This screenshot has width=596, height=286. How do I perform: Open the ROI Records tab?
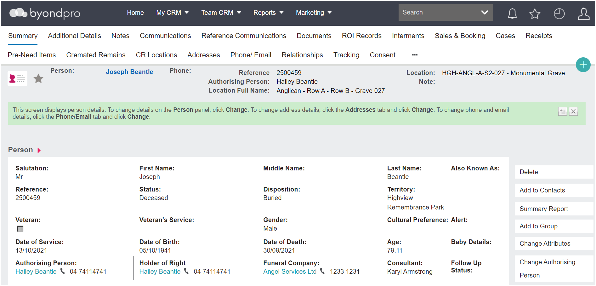361,36
